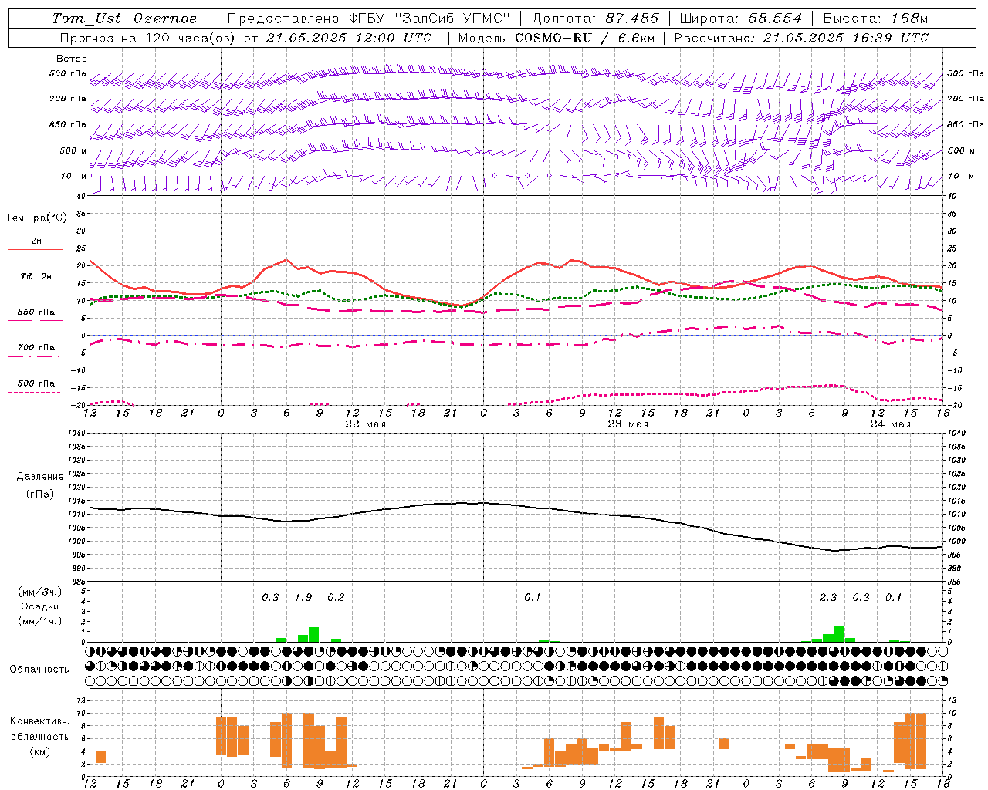Click the 2.3 precipitation total

click(x=828, y=598)
